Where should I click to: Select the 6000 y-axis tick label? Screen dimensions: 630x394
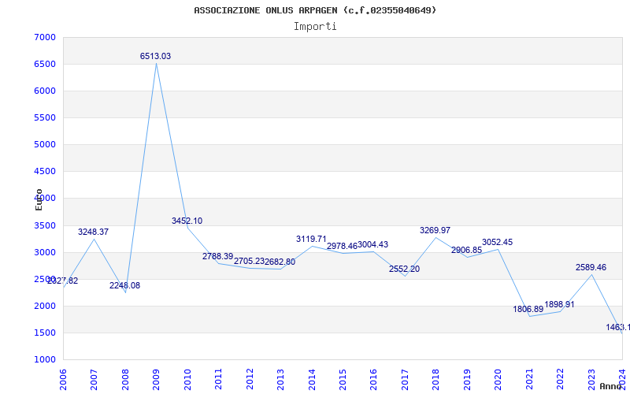pyautogui.click(x=45, y=91)
